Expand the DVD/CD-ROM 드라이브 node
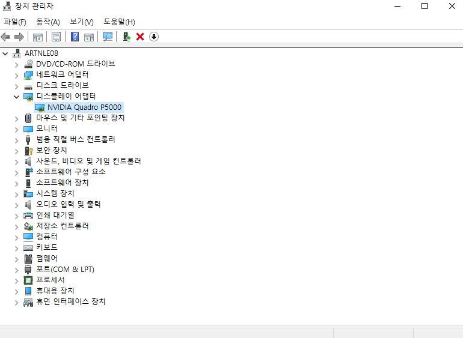463x338 pixels. point(17,65)
